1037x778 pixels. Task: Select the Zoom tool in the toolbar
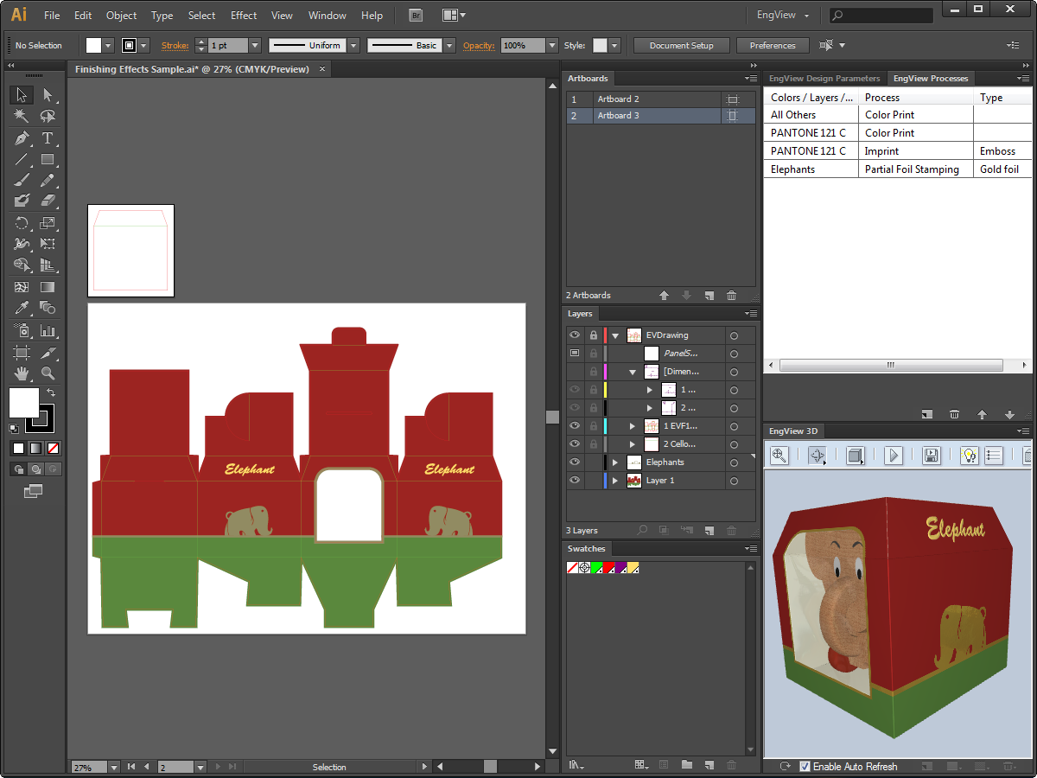pos(49,373)
